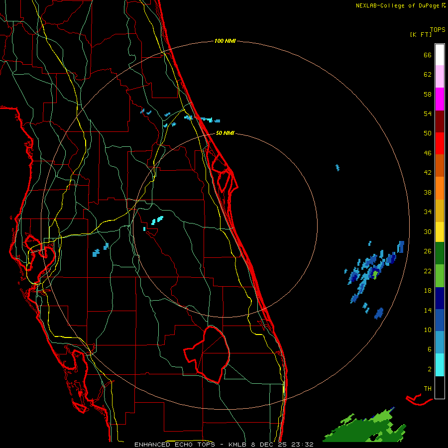The width and height of the screenshot is (448, 448).
Task: Click the 6 legend value
Action: point(430,349)
